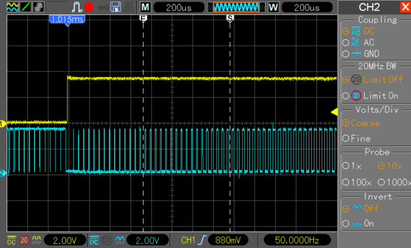411x248 pixels.
Task: Click the 880mV trigger level readout
Action: [228, 240]
